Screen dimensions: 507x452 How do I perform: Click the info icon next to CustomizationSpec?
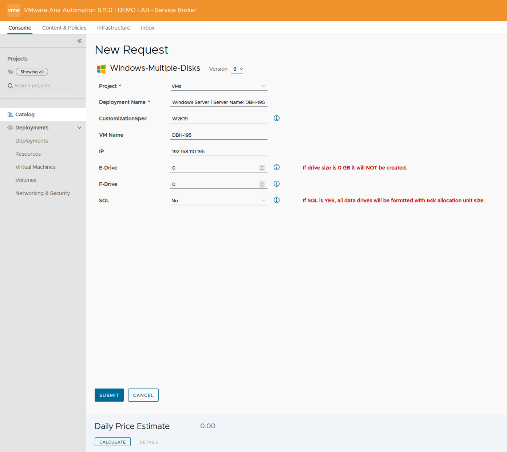click(x=277, y=118)
